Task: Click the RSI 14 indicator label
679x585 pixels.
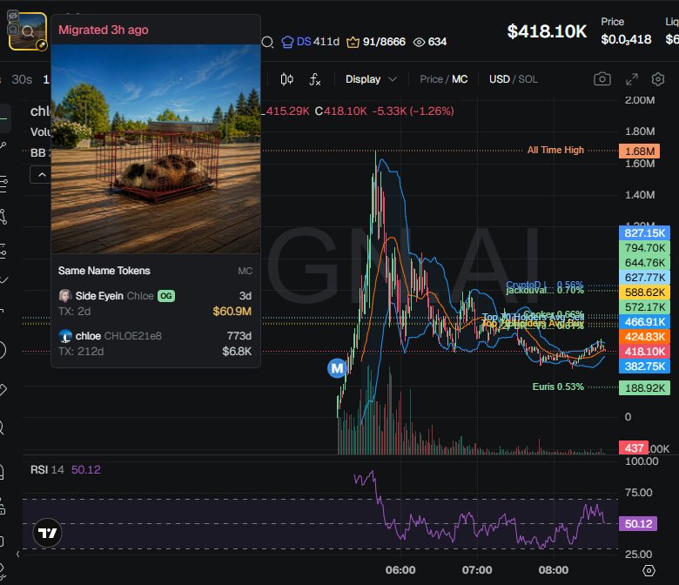Action: (47, 470)
